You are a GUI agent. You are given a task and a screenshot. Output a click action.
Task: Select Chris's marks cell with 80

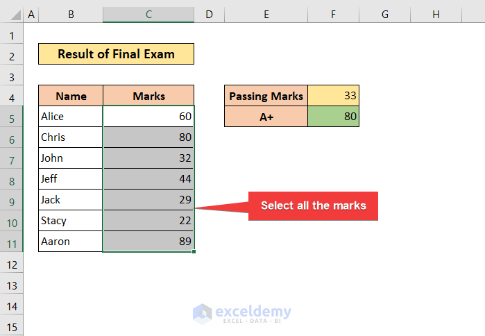[148, 137]
